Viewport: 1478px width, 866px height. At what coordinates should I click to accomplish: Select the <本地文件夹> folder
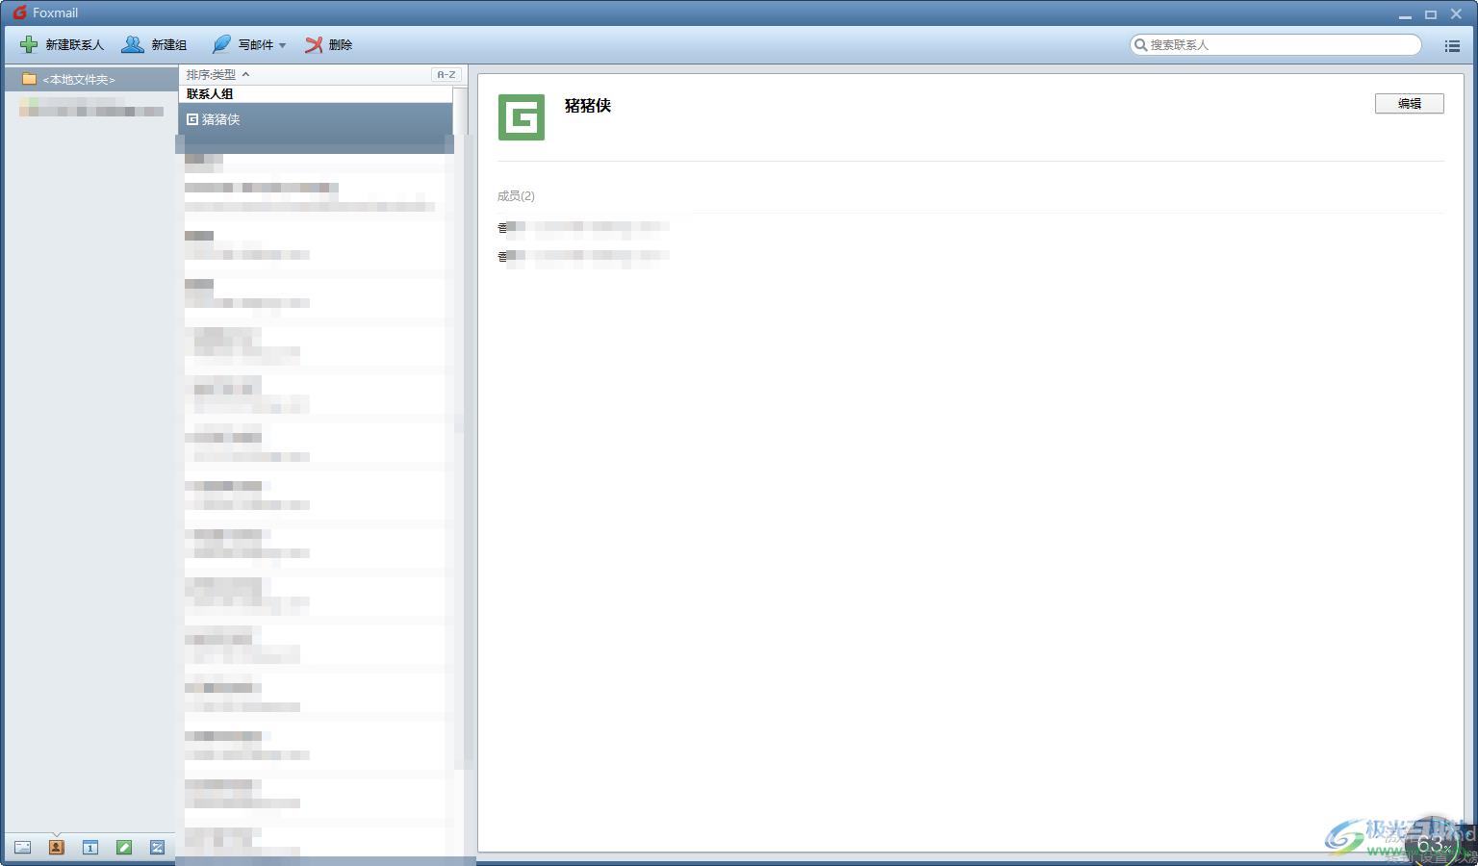89,79
